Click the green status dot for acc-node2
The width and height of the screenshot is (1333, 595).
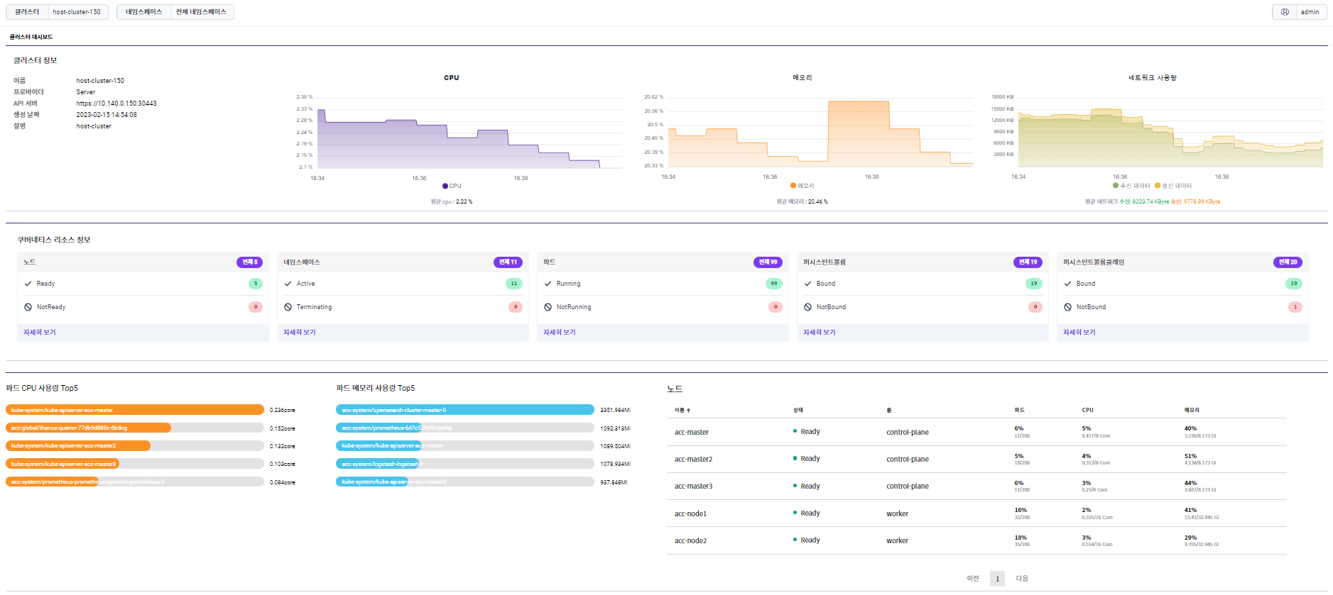(x=795, y=540)
